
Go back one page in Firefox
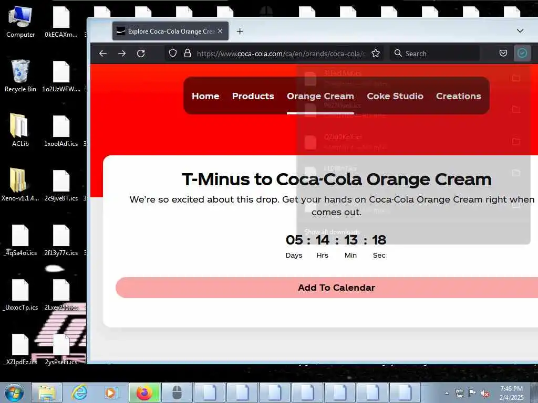click(x=103, y=54)
